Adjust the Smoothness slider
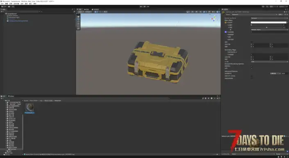This screenshot has width=289, height=158. tap(266, 27)
